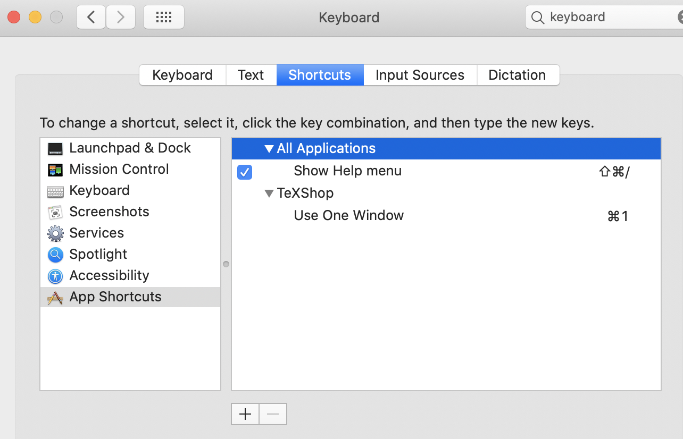Open Mission Control shortcut settings
This screenshot has width=683, height=439.
tap(118, 169)
